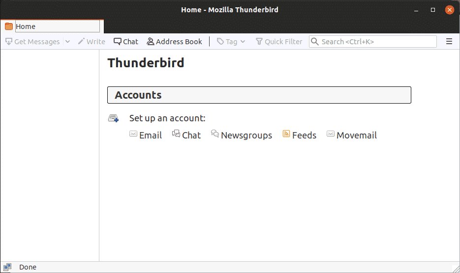Click the network status icon in status bar
Image resolution: width=460 pixels, height=273 pixels.
[7, 267]
